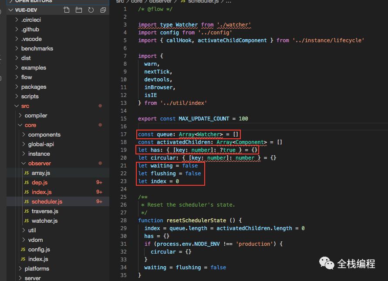
Task: Refresh the explorer with the refresh icon
Action: pos(91,10)
